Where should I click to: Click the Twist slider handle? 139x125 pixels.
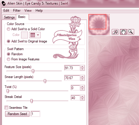click(x=8, y=91)
